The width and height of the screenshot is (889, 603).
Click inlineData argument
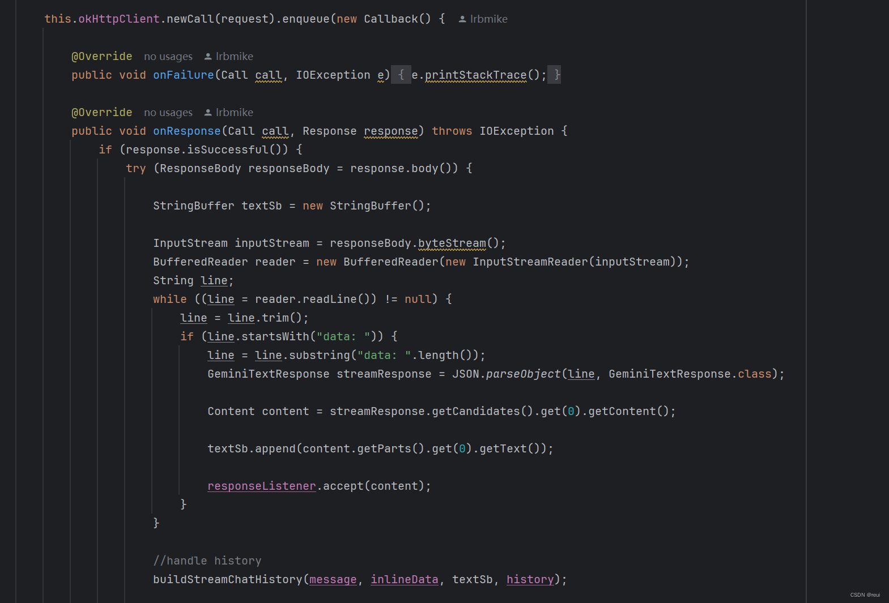click(x=405, y=580)
